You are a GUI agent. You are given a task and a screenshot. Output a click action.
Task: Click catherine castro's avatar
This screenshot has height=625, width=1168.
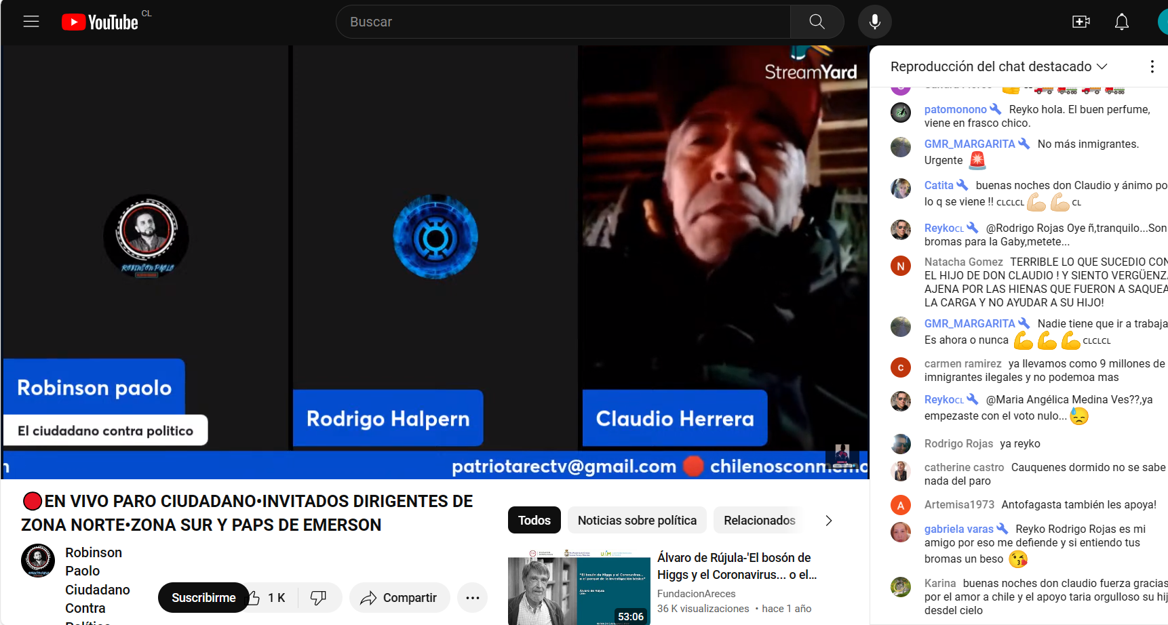tap(901, 470)
